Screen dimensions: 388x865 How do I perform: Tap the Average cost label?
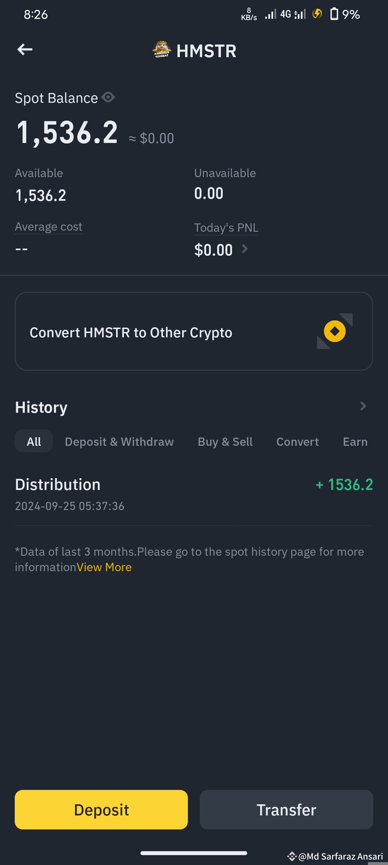pos(48,227)
